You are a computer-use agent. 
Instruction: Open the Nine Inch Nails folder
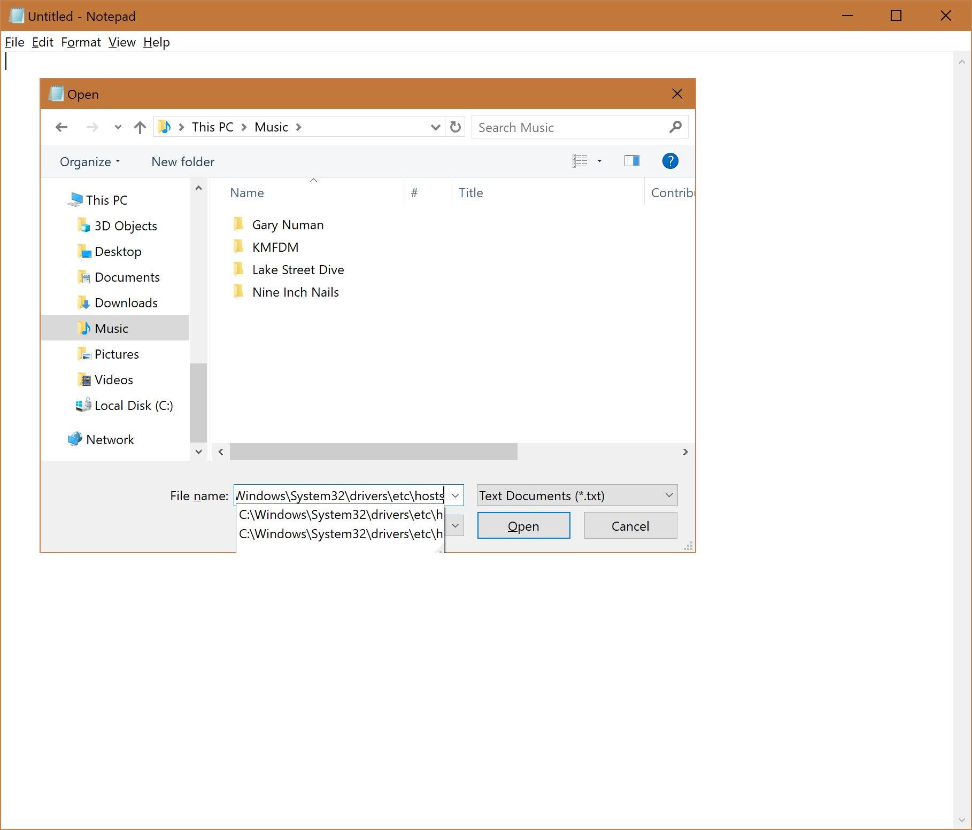pos(295,292)
